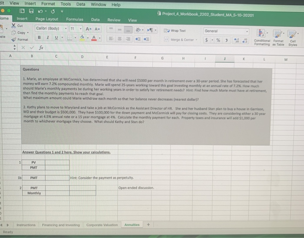
Task: Select middle vertical align icon
Action: [119, 30]
